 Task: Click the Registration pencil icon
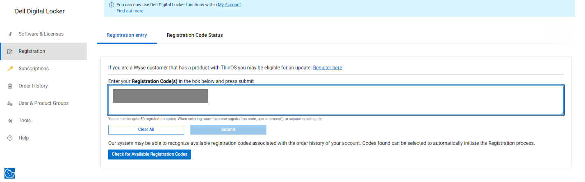10,52
